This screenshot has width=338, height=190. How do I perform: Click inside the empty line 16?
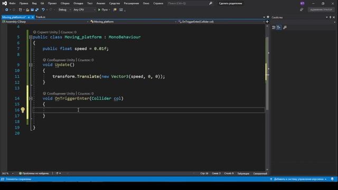click(149, 110)
